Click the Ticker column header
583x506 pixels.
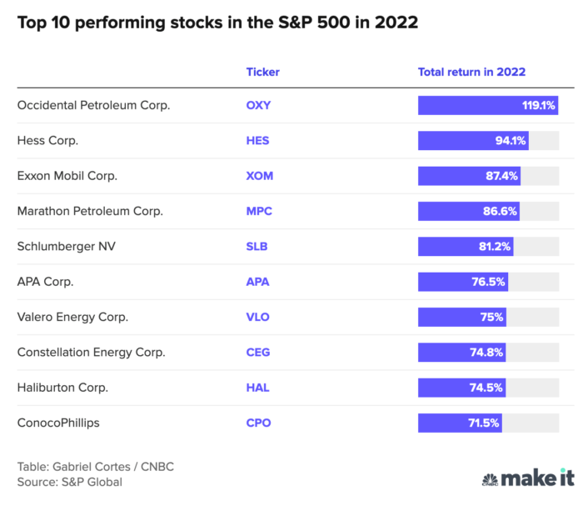tap(262, 72)
